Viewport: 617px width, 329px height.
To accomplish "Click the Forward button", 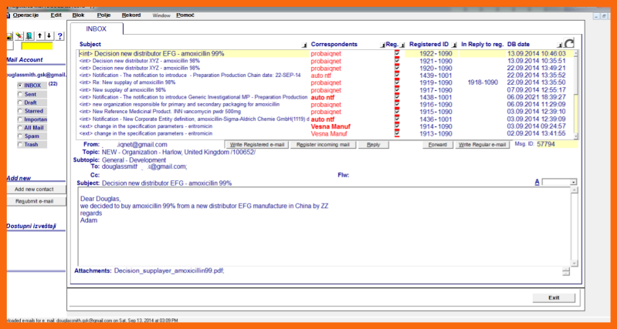I will 438,145.
